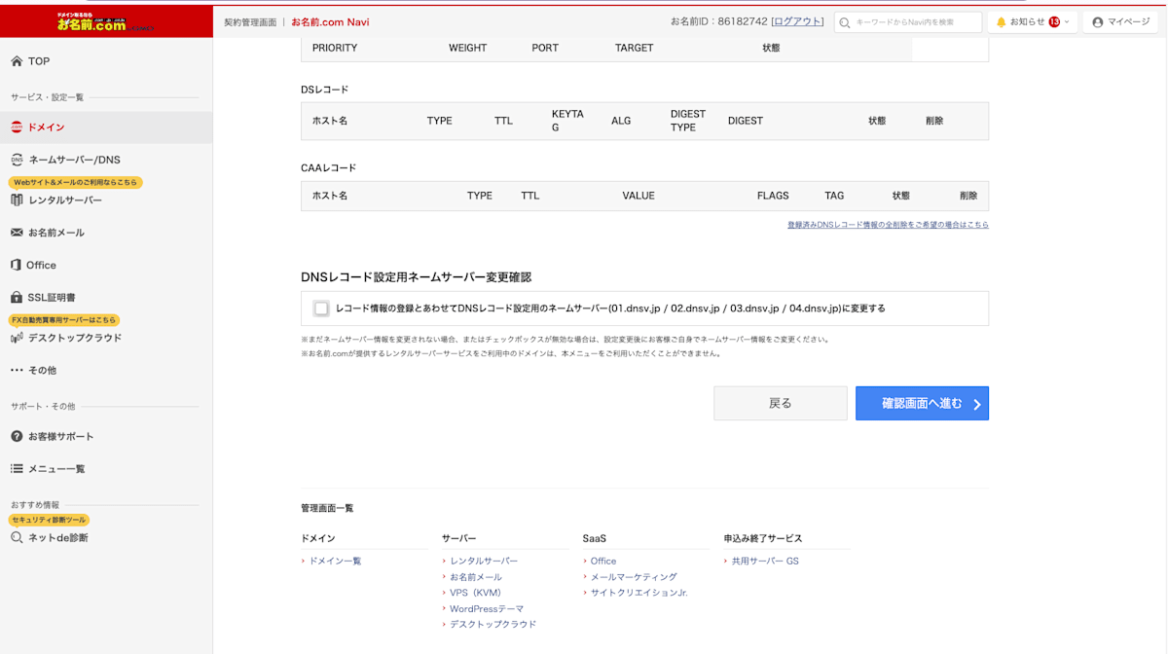
Task: Open WordPressテーマ footer link
Action: 487,608
